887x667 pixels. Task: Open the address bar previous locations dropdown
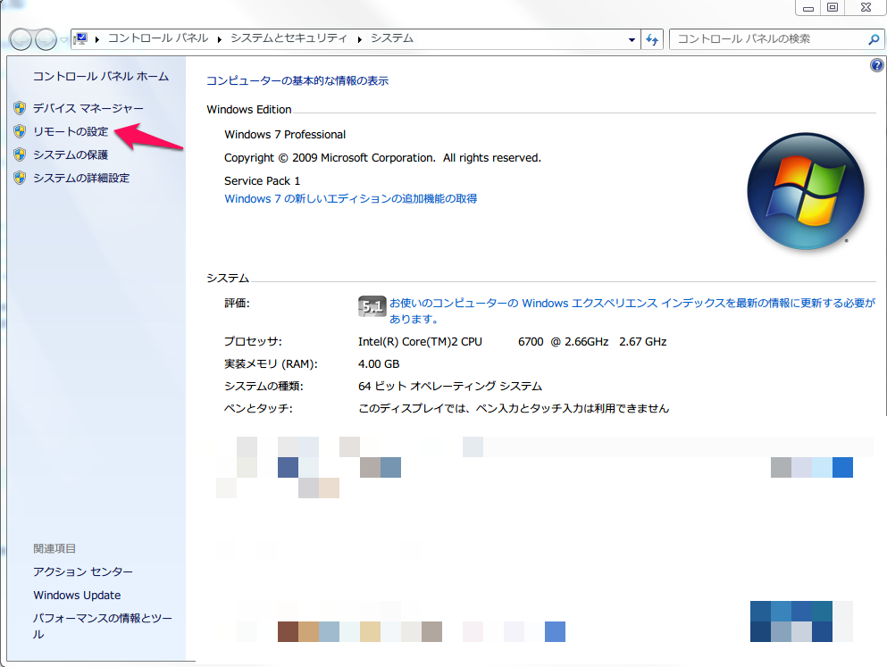tap(632, 39)
